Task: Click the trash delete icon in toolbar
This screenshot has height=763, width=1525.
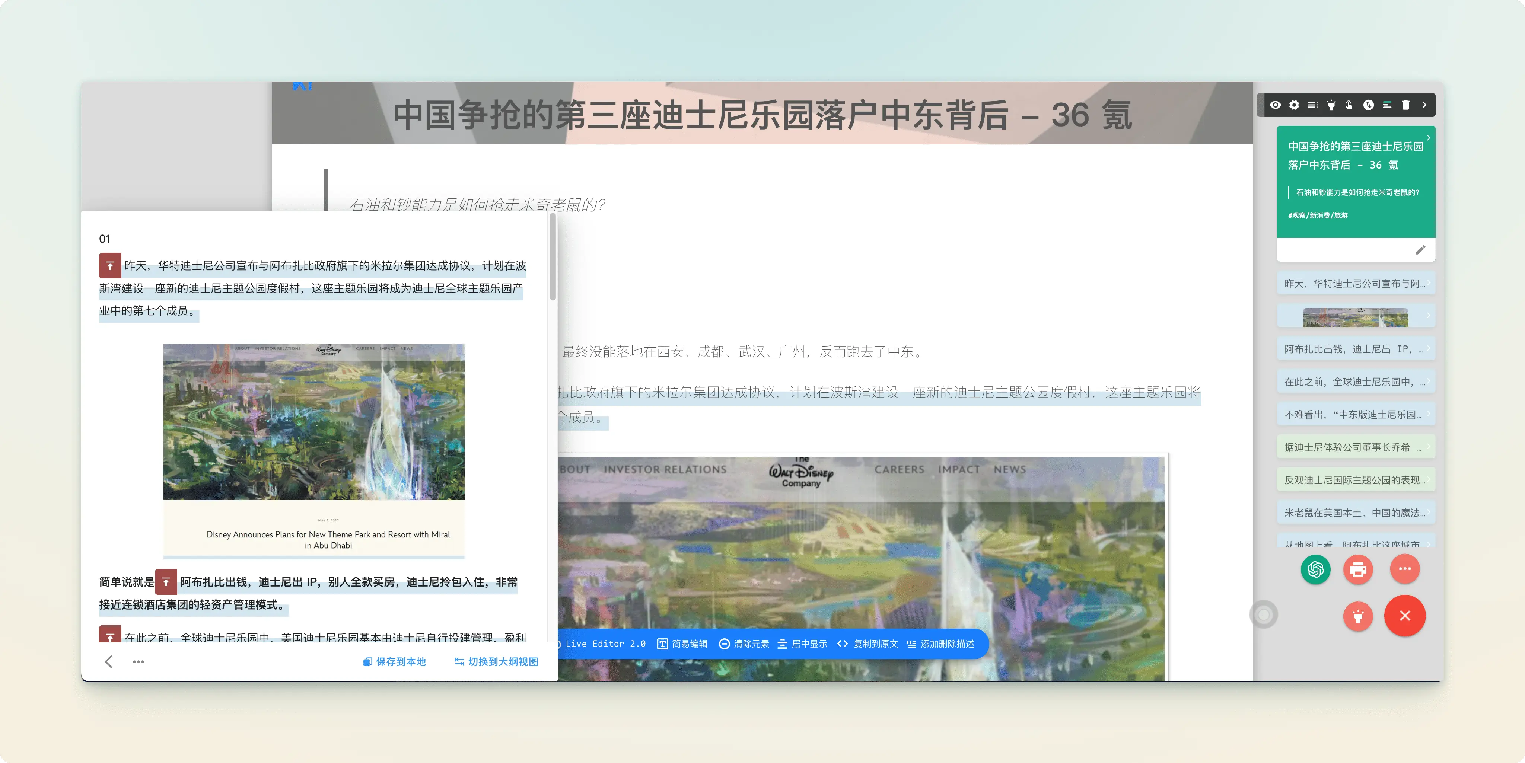Action: tap(1405, 105)
